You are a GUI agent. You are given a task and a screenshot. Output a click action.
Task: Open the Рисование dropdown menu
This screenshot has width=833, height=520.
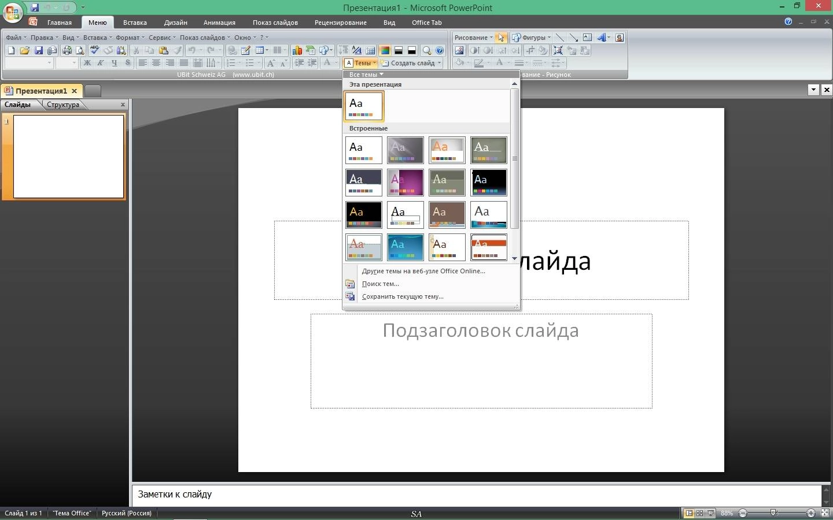473,38
